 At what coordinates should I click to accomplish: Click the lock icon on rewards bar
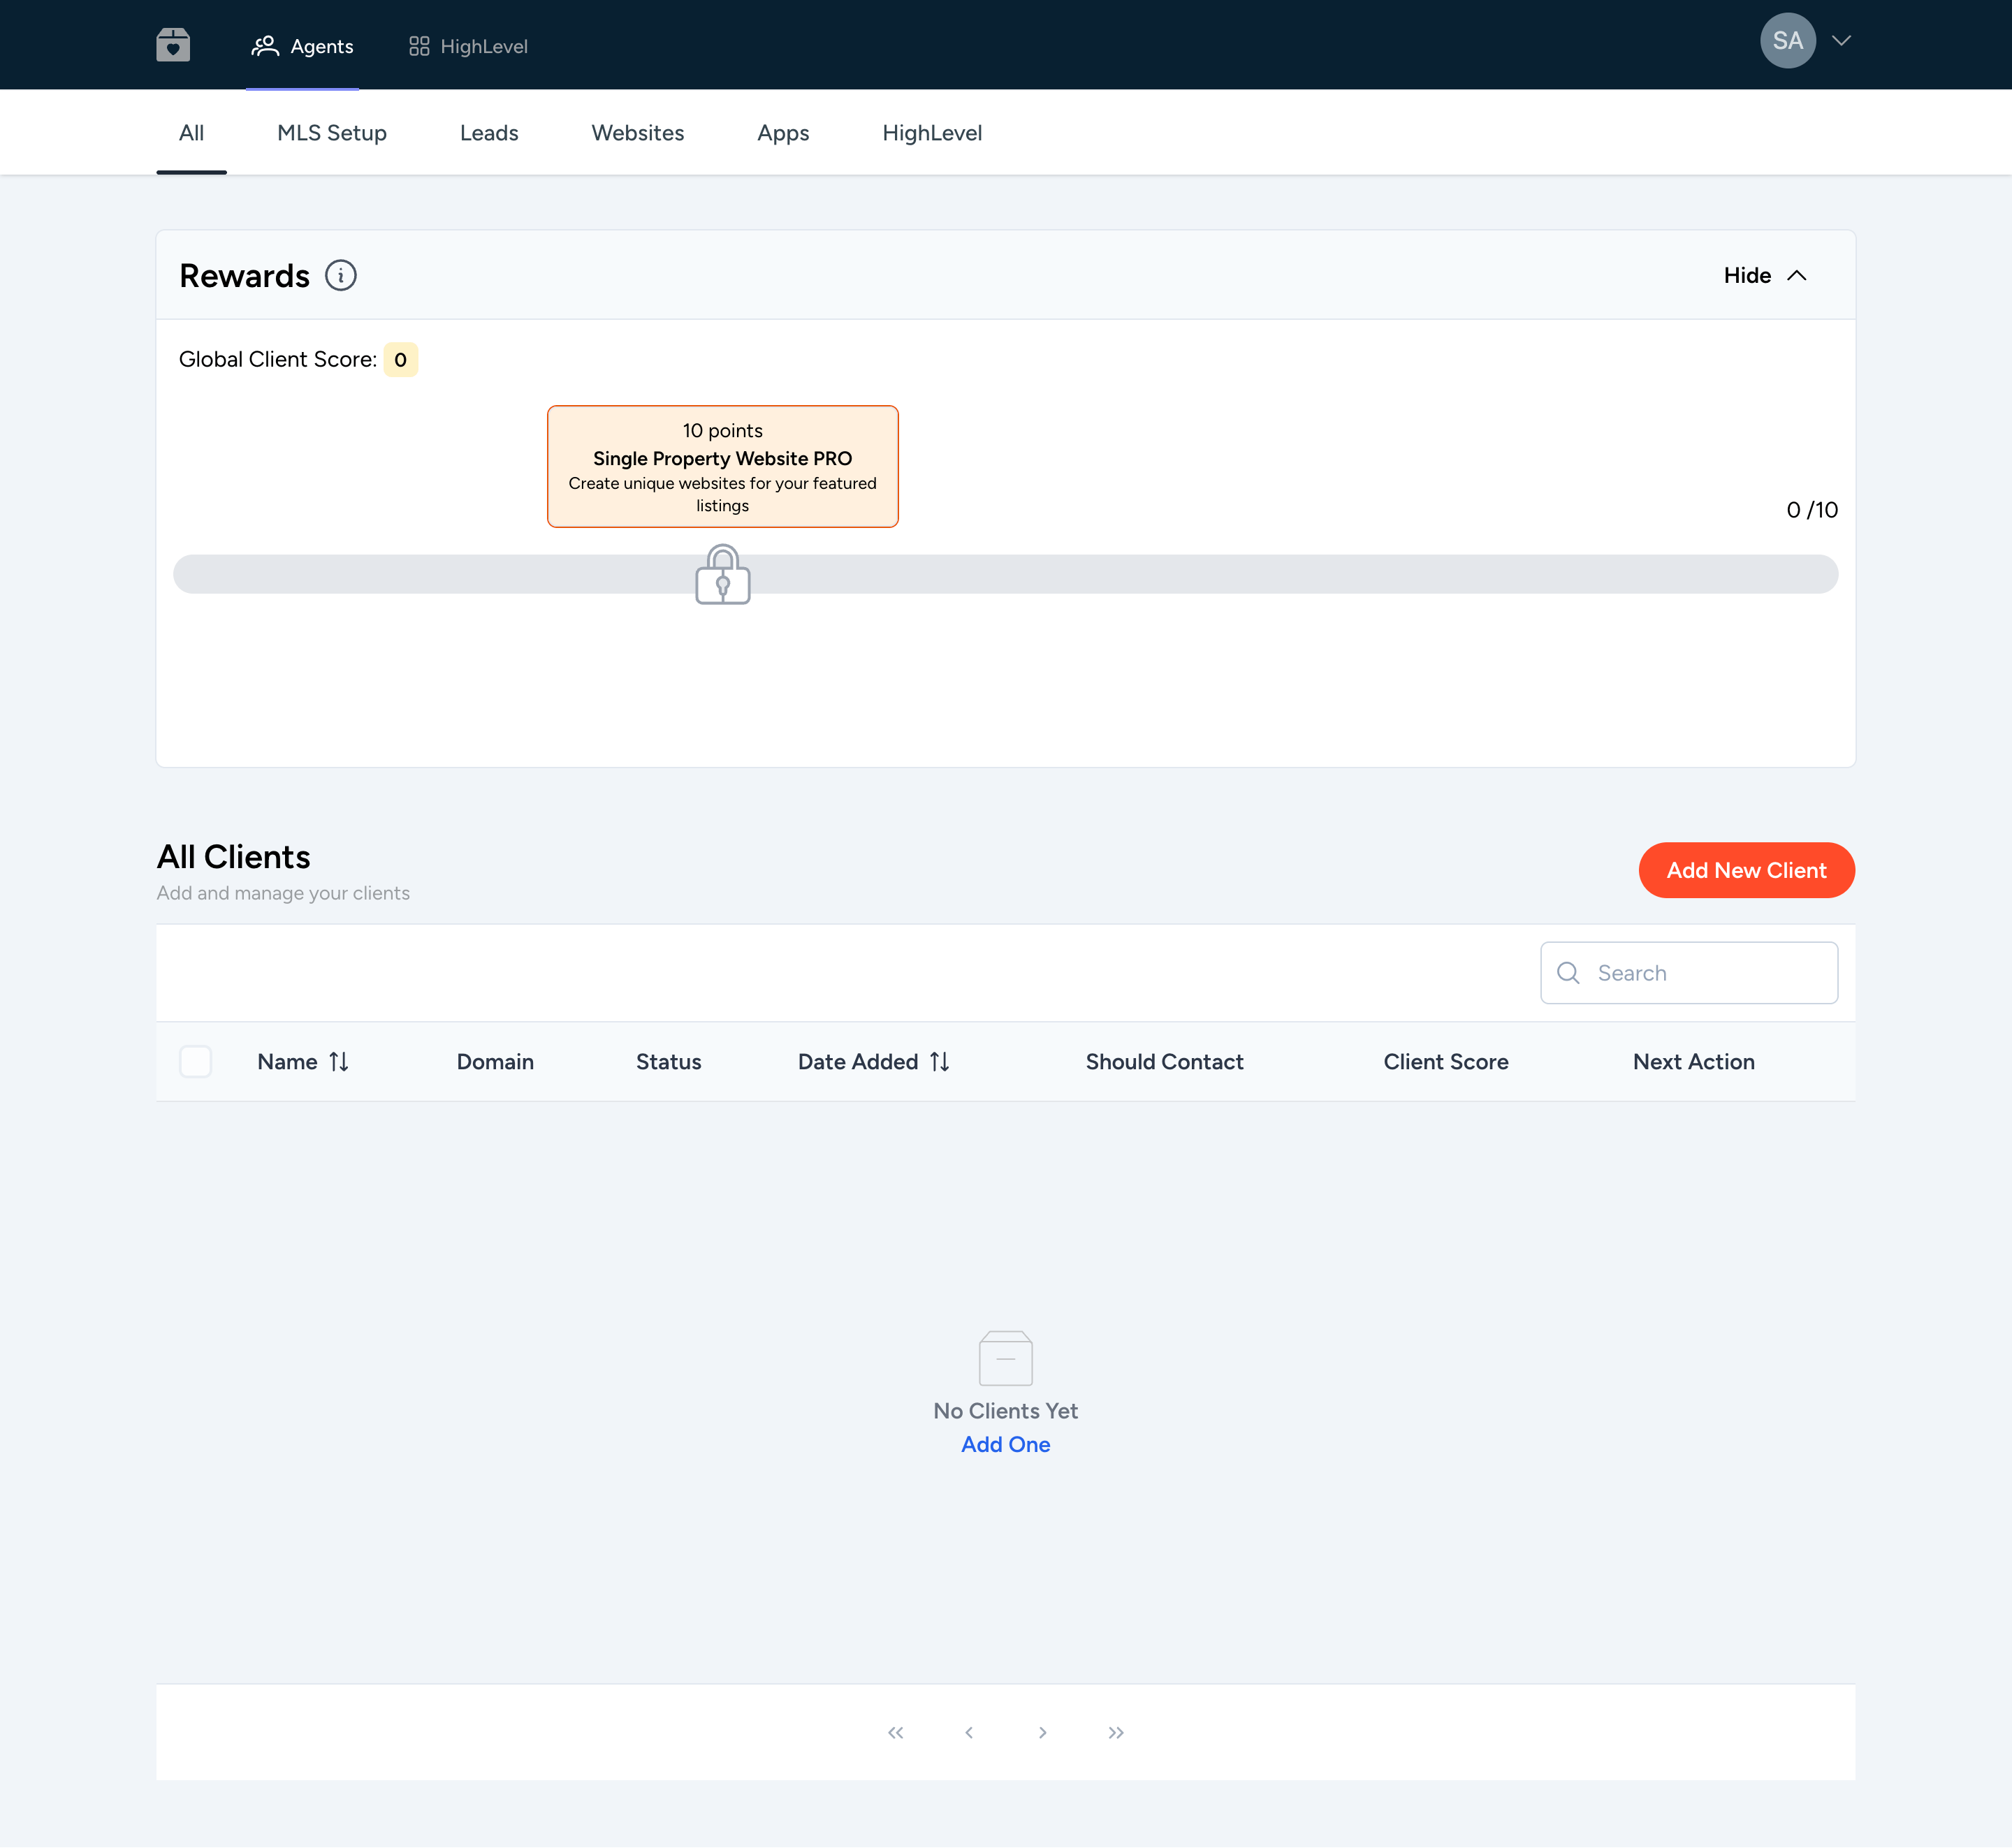point(722,575)
